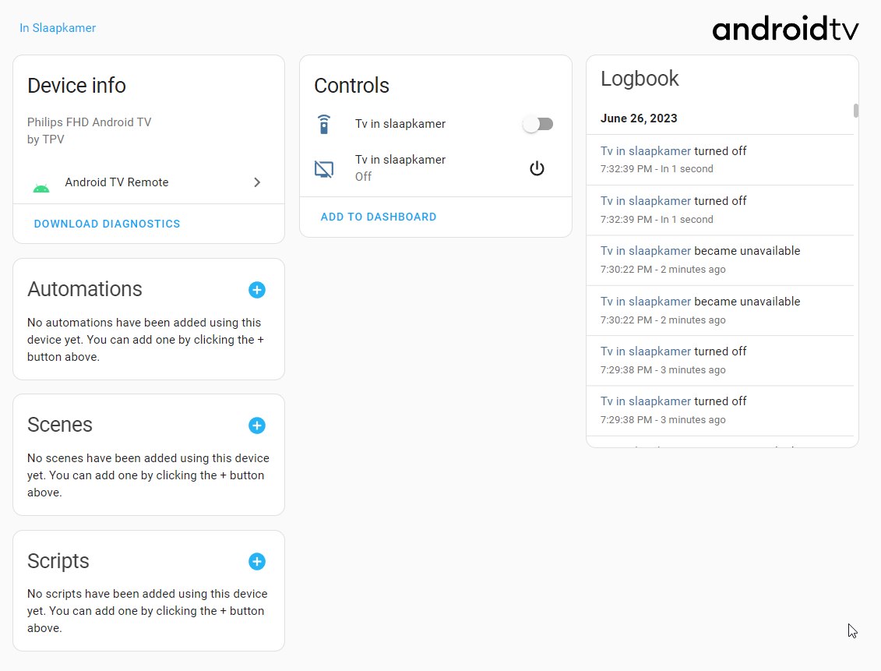
Task: Toggle TV power with the power control
Action: click(x=537, y=168)
